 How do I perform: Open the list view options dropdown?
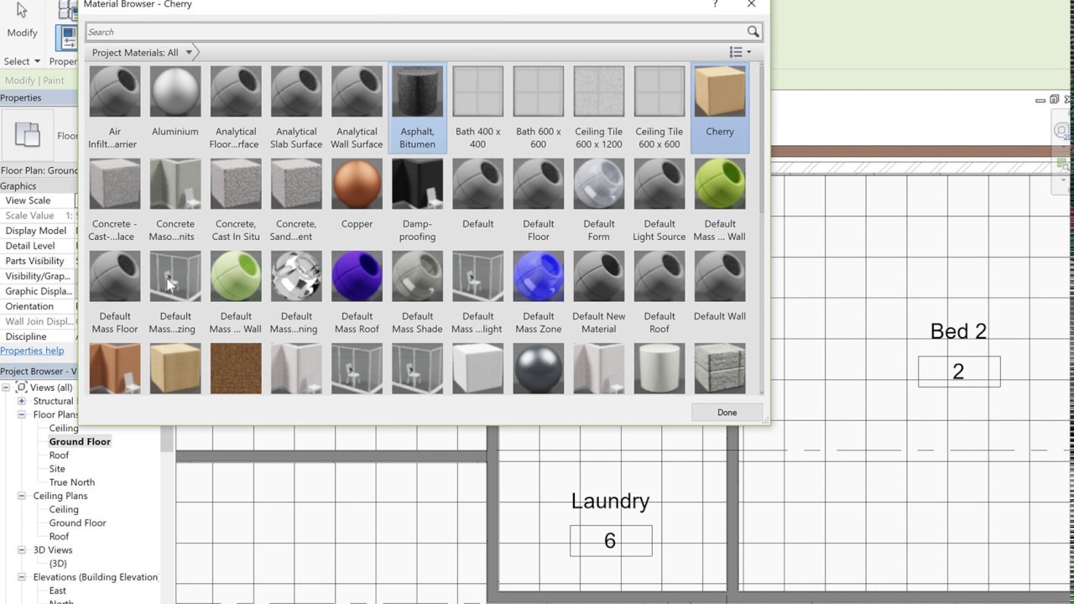tap(740, 52)
